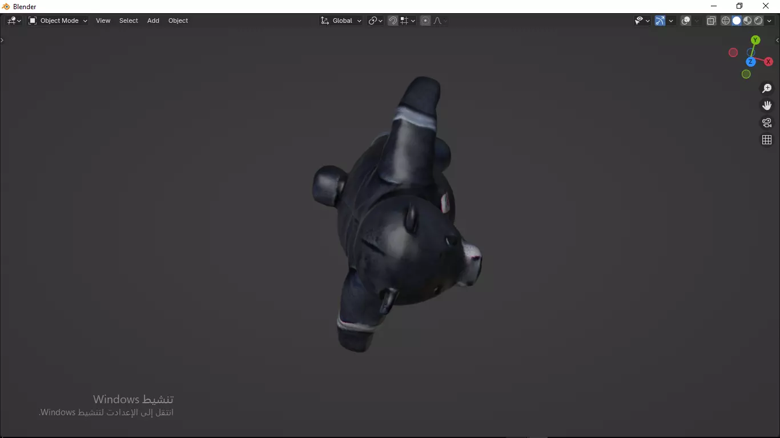Click the faded red negative X axis
The image size is (780, 438).
(733, 52)
